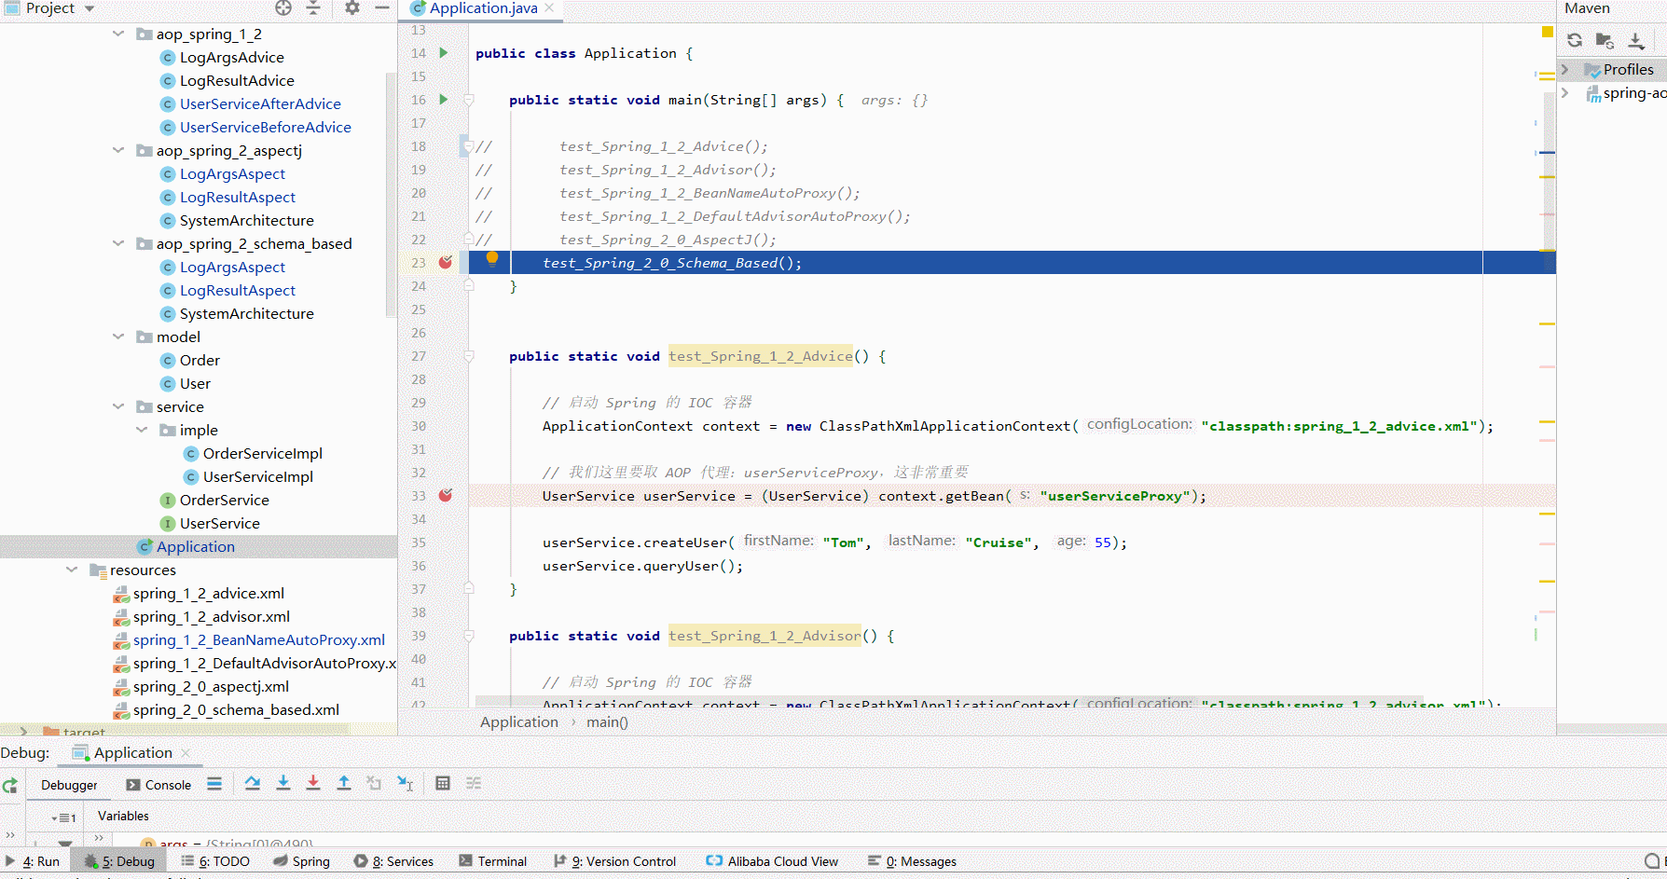1667x879 pixels.
Task: Expand the Profiles node in Maven panel
Action: click(x=1564, y=69)
